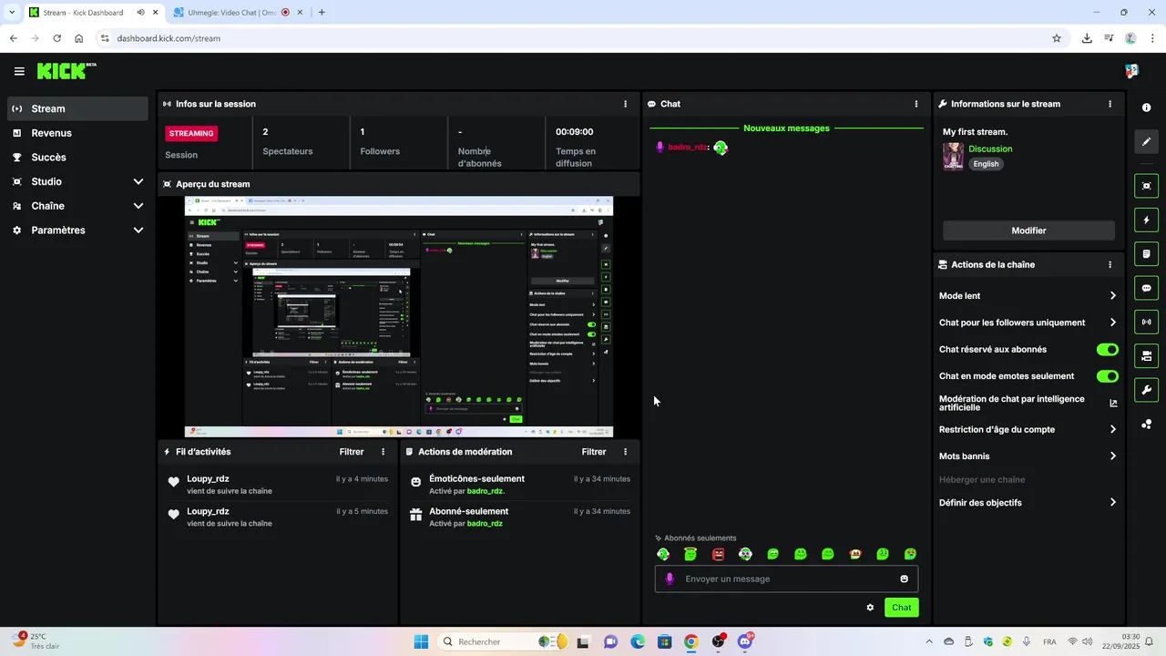This screenshot has height=656, width=1166.
Task: Expand the Studio sidebar section
Action: click(138, 181)
